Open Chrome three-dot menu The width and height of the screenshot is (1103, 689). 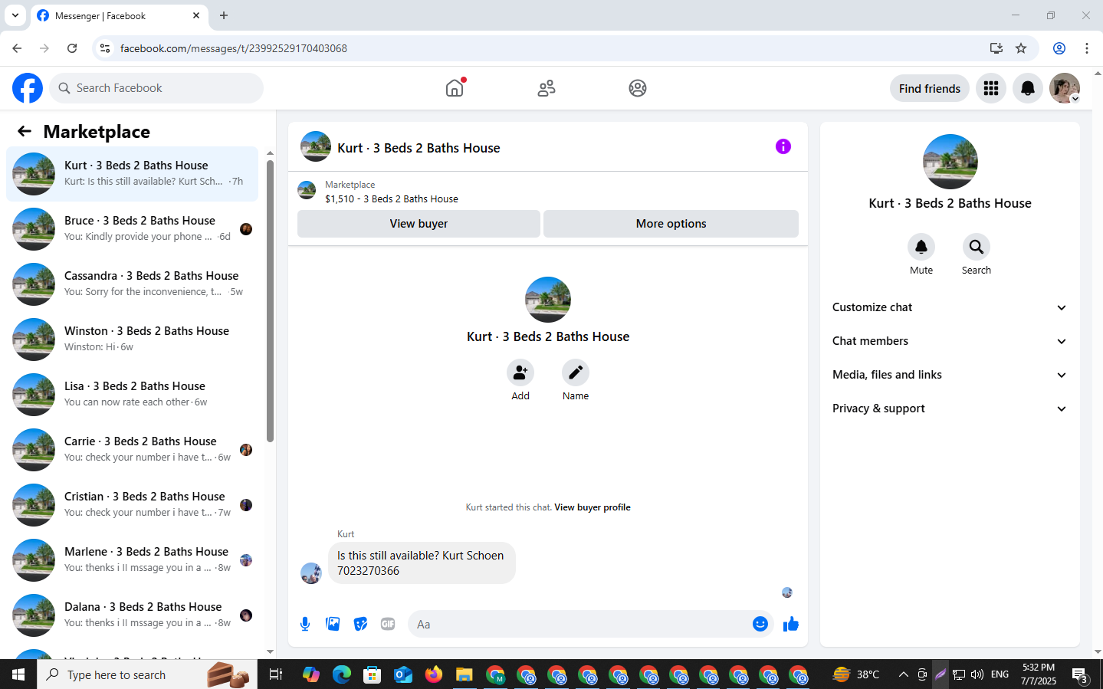click(1087, 48)
